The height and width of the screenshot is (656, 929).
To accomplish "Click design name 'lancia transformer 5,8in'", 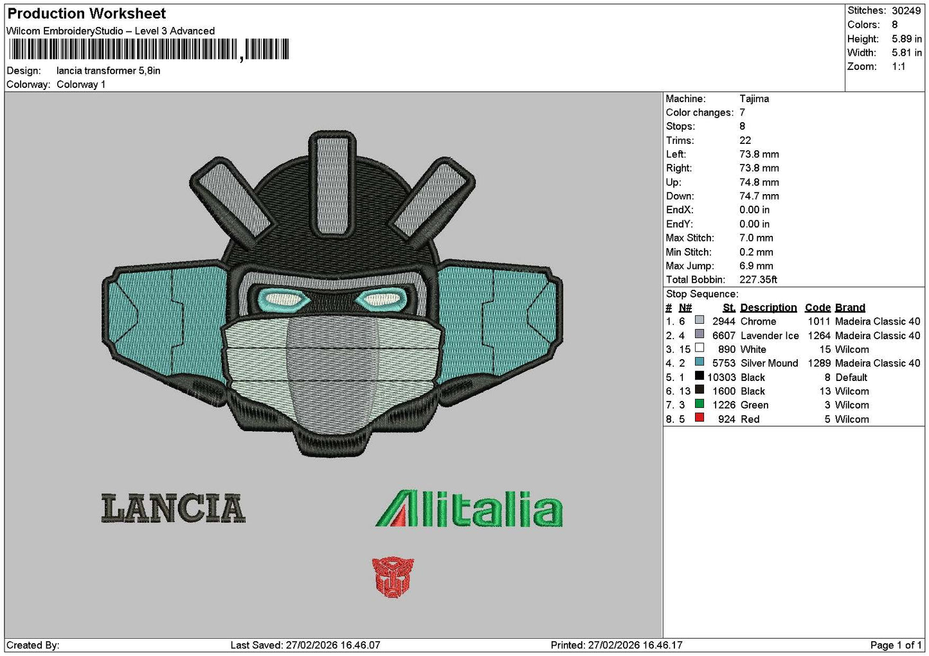I will [x=109, y=71].
